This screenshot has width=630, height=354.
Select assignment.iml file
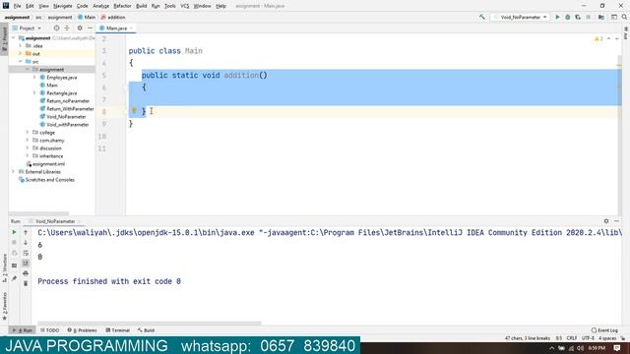click(x=48, y=164)
